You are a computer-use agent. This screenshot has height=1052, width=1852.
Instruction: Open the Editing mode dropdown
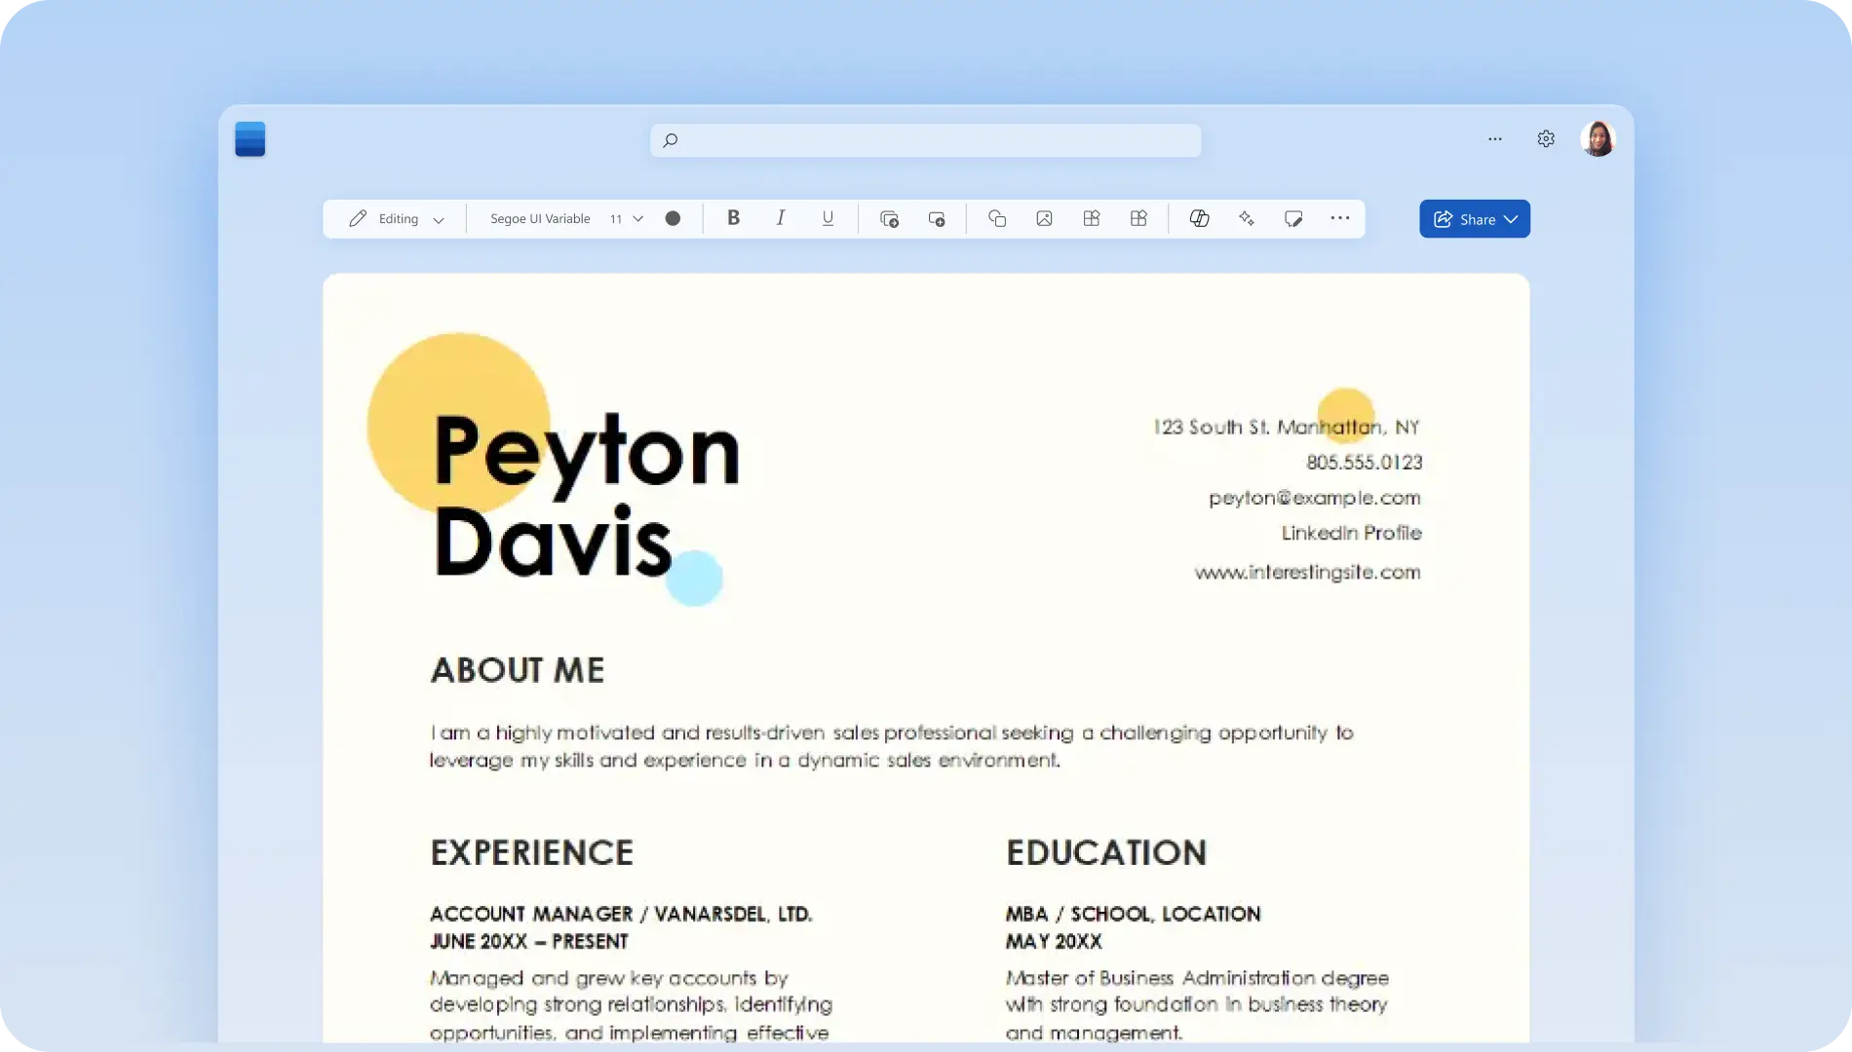tap(397, 219)
